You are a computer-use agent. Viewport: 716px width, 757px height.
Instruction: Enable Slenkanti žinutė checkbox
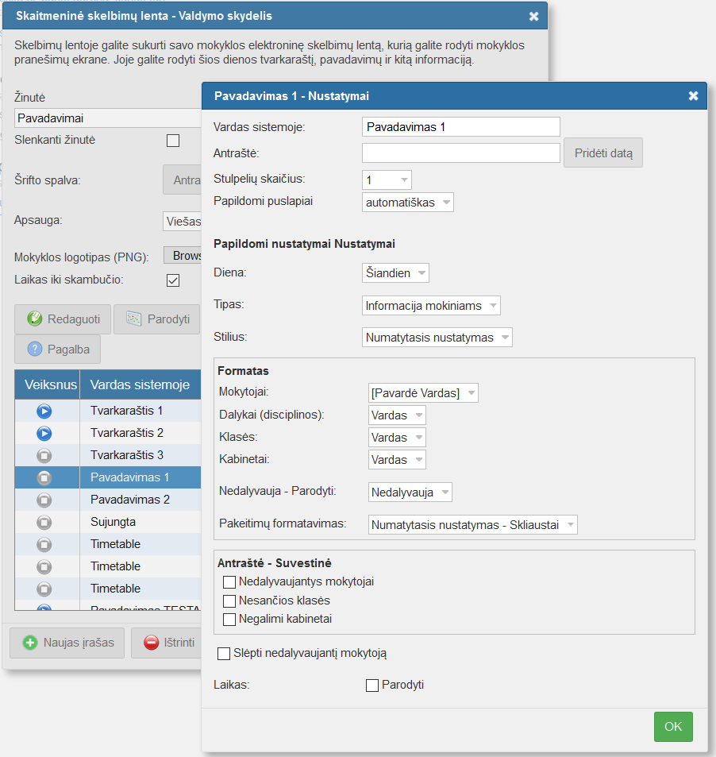[x=173, y=141]
